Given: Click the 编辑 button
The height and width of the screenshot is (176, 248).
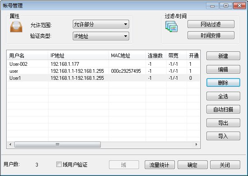Looking at the screenshot, I should [223, 69].
